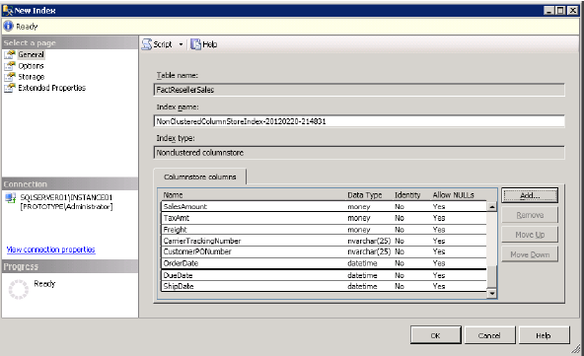Image resolution: width=584 pixels, height=356 pixels.
Task: Select the Freight row
Action: (324, 230)
